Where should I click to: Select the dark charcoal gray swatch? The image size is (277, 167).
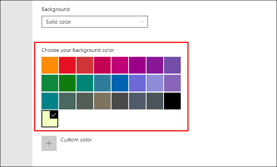(x=120, y=101)
